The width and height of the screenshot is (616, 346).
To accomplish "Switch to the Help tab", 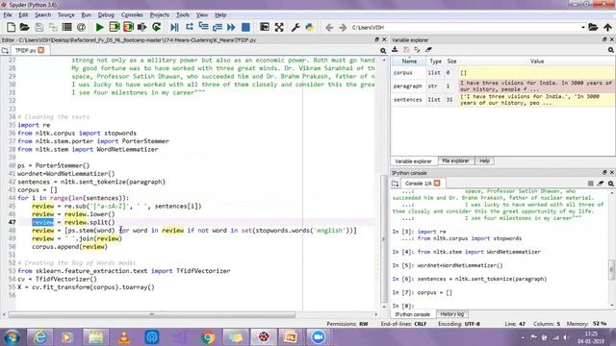I will 484,161.
